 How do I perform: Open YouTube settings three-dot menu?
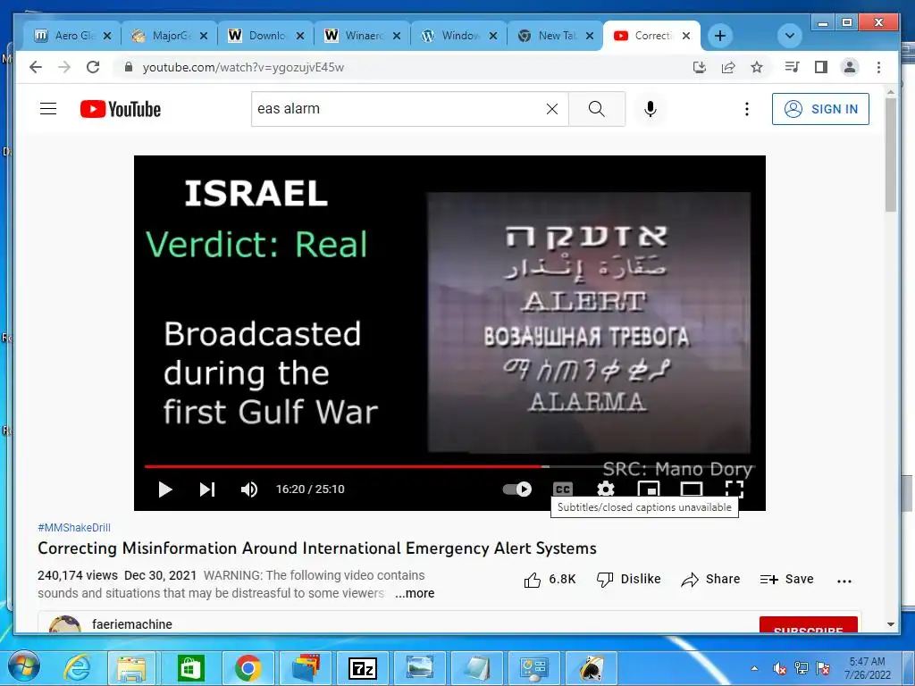747,109
